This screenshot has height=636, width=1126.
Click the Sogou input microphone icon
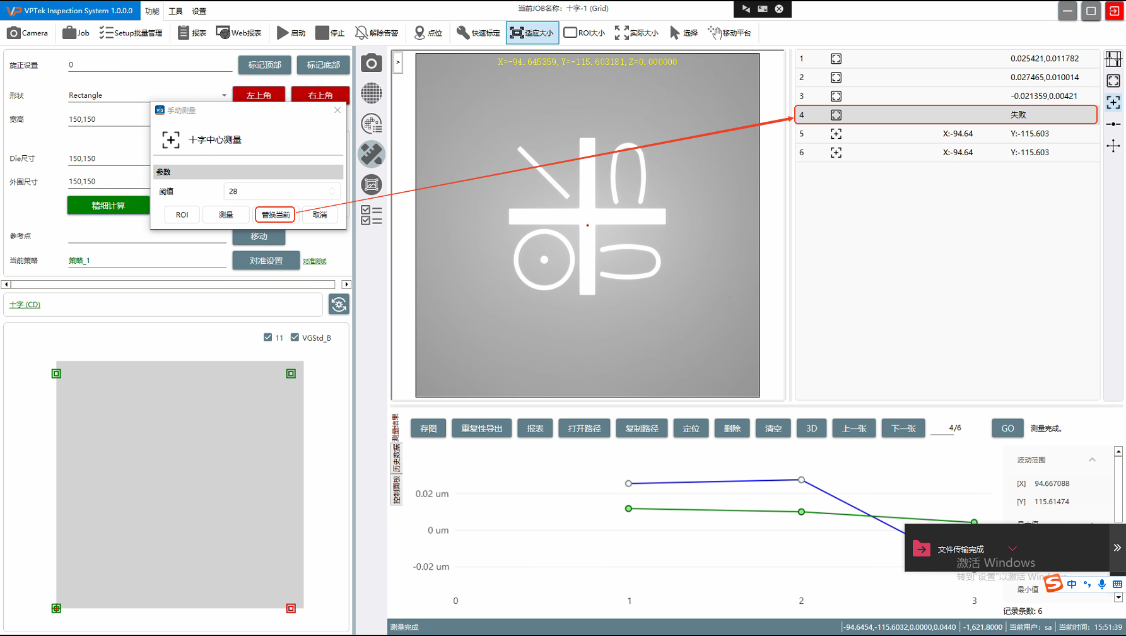point(1102,584)
